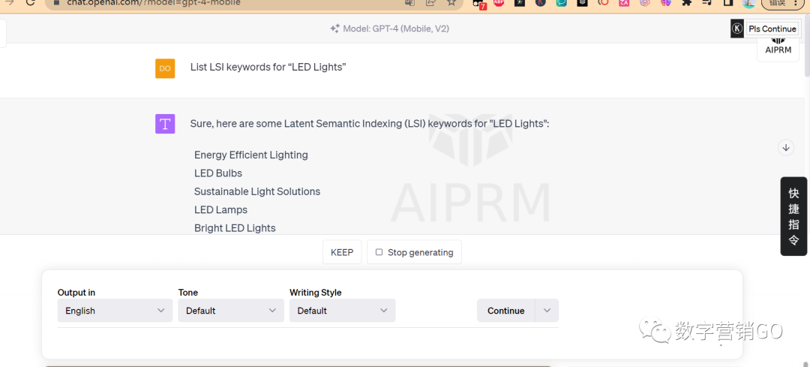Click the purple T assistant avatar

click(165, 124)
